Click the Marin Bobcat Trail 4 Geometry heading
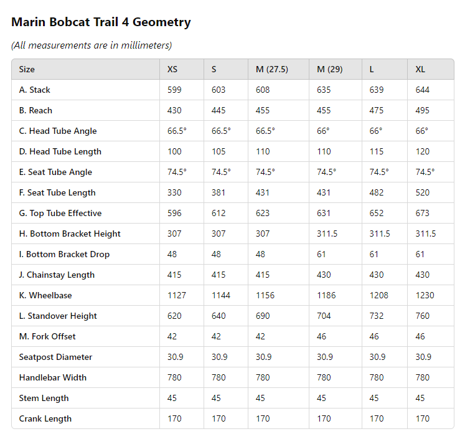The image size is (470, 444). [101, 22]
